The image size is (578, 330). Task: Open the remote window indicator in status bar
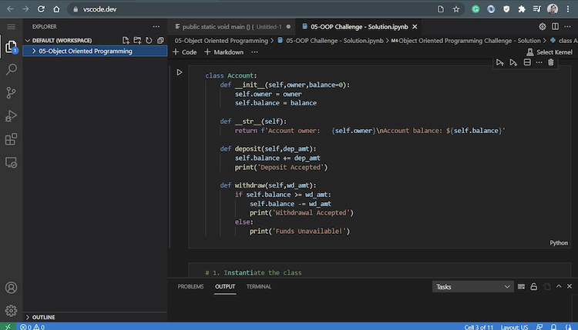tap(8, 326)
